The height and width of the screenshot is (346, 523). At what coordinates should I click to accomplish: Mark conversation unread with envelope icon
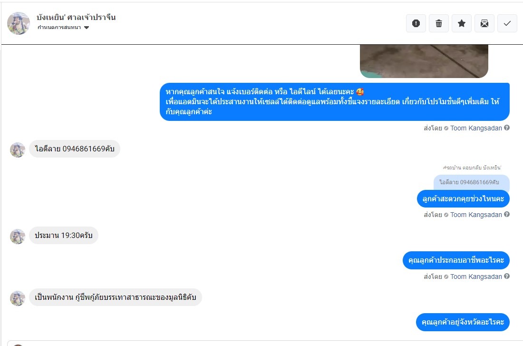point(484,23)
